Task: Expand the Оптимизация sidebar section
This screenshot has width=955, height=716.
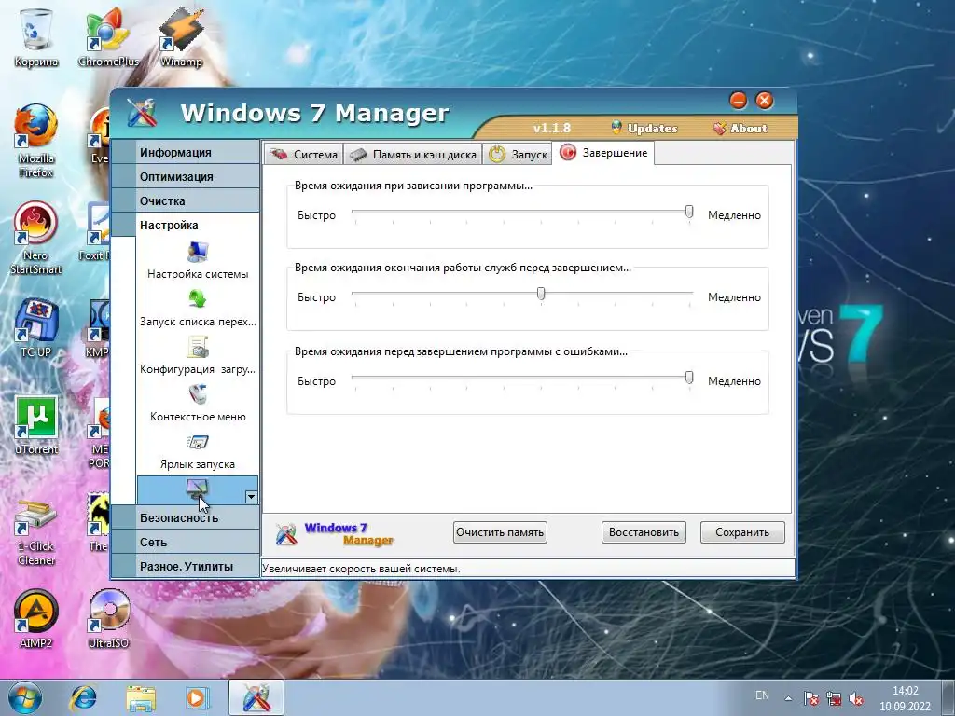Action: click(186, 176)
